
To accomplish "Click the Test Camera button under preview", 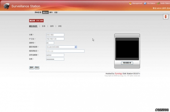I will (127, 63).
